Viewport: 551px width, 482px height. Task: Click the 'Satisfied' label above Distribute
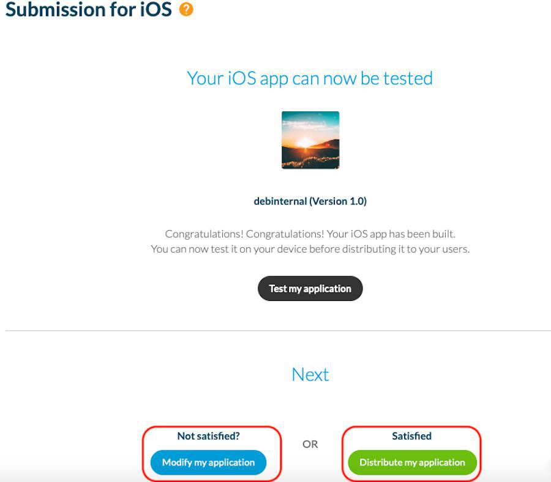[411, 436]
